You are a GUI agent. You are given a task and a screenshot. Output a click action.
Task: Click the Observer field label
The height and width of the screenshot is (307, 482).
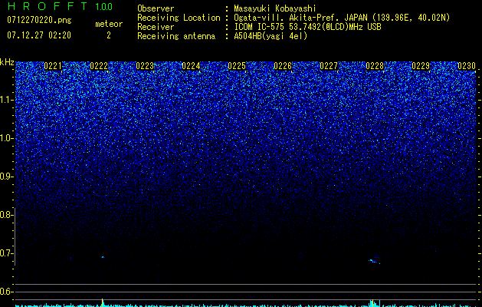(x=156, y=8)
